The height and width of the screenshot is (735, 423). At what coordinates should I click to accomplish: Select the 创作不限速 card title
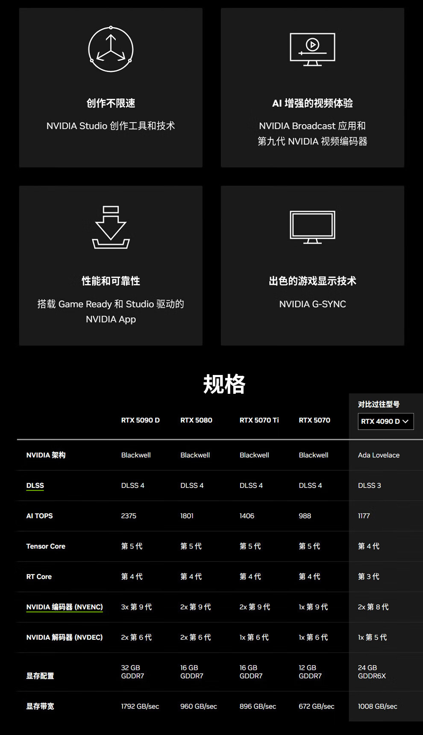click(x=111, y=103)
